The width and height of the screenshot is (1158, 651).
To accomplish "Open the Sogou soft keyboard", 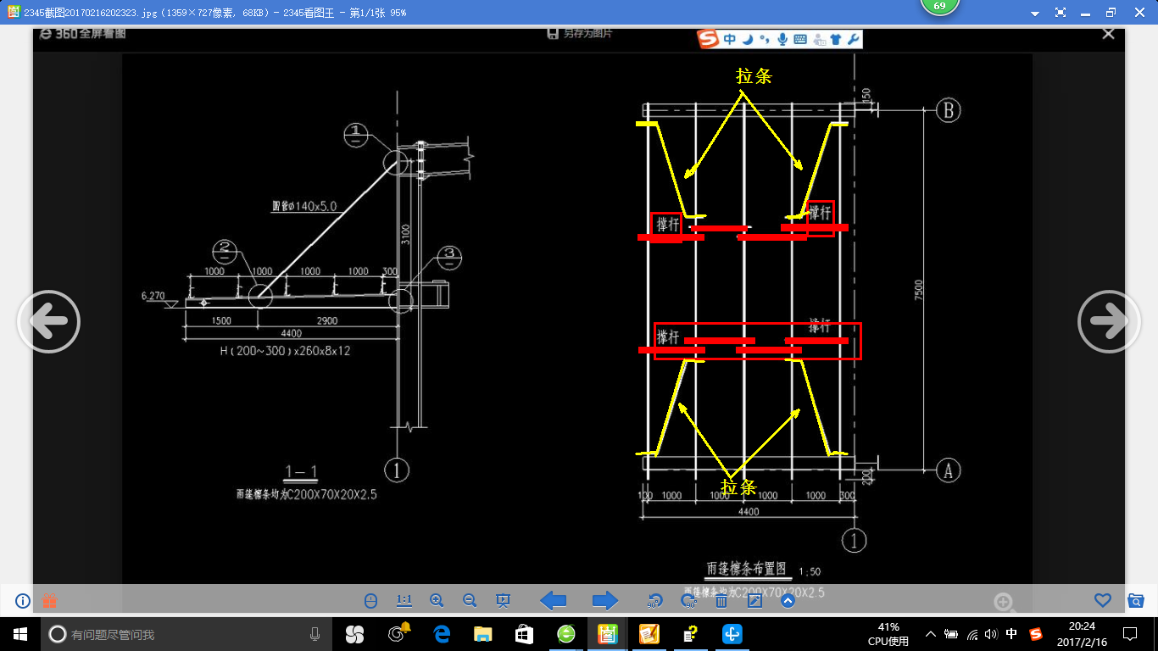I will [x=800, y=39].
